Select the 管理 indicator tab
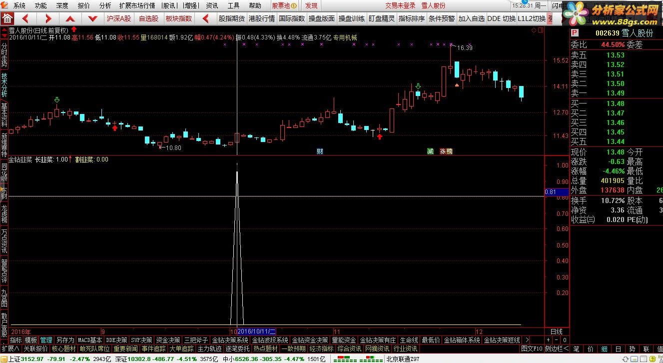Screen dimensions: 663x363 point(46,340)
